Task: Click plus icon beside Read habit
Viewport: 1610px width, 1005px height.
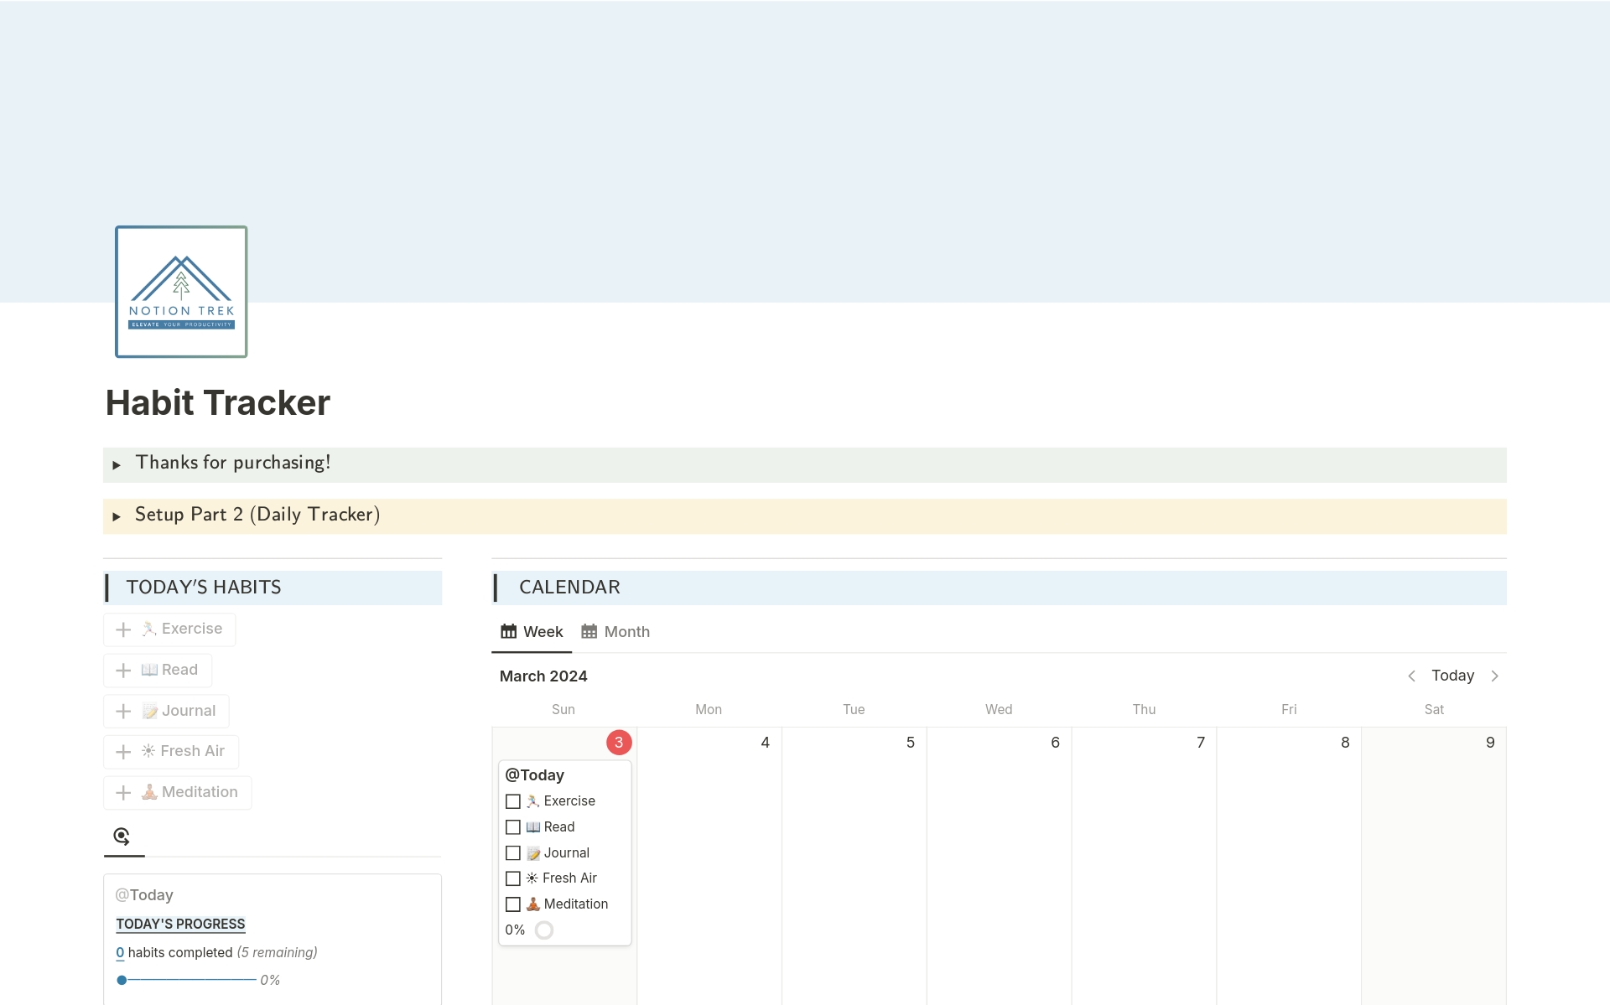Action: 123,671
